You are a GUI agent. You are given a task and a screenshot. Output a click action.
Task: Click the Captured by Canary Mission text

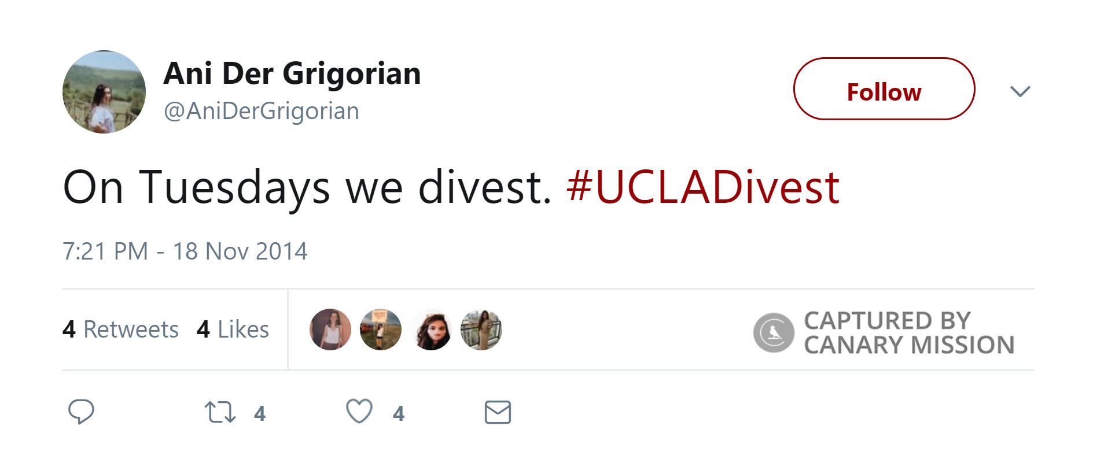(908, 332)
